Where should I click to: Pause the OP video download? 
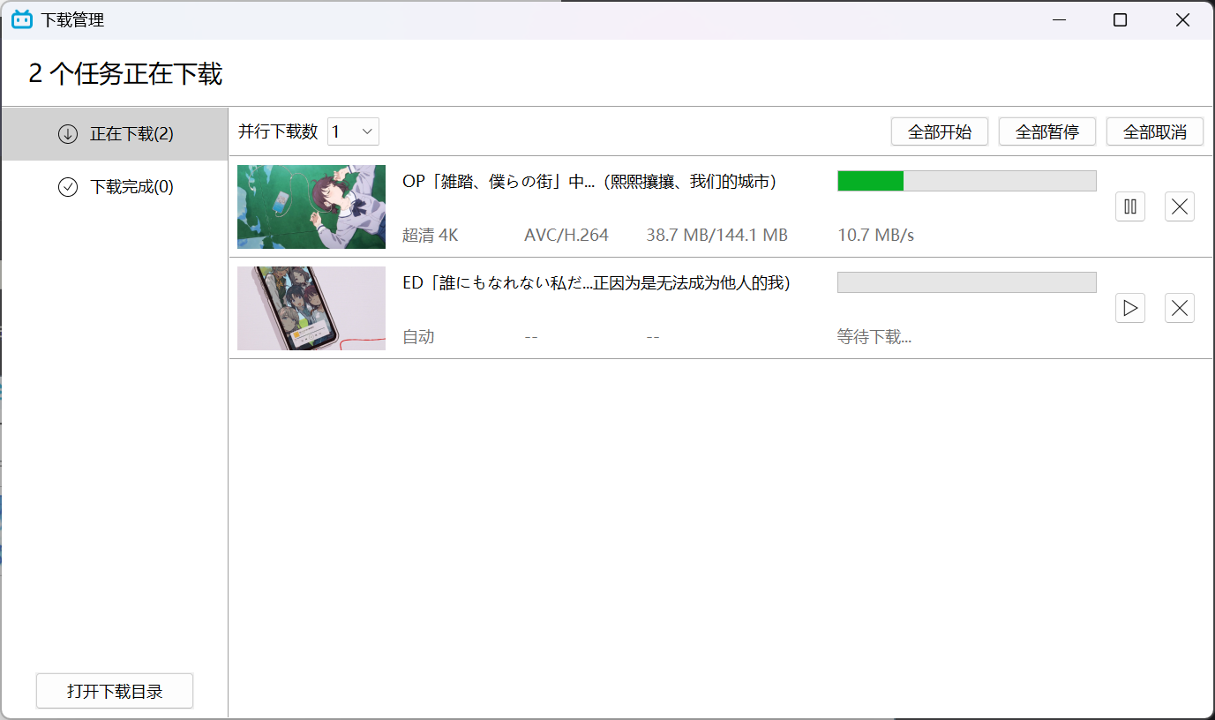1129,206
